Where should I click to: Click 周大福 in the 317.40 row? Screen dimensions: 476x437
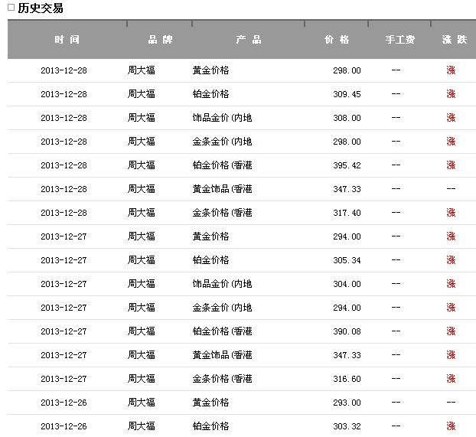point(141,213)
